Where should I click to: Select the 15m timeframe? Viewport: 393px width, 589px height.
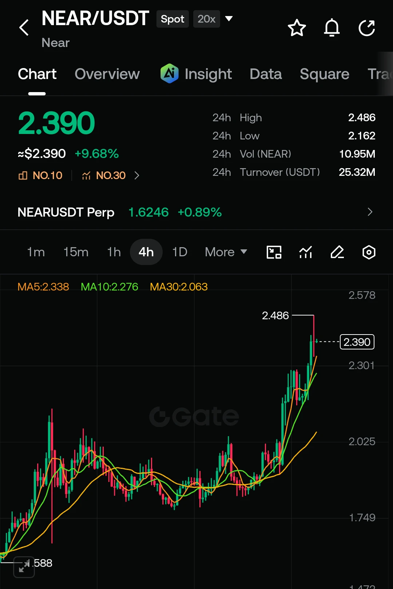click(76, 252)
